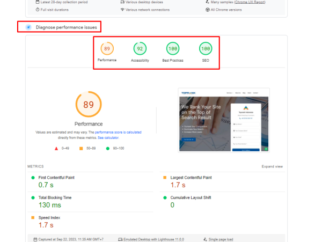322x242 pixels.
Task: Click the Performance score gauge showing 89
Action: tap(107, 50)
